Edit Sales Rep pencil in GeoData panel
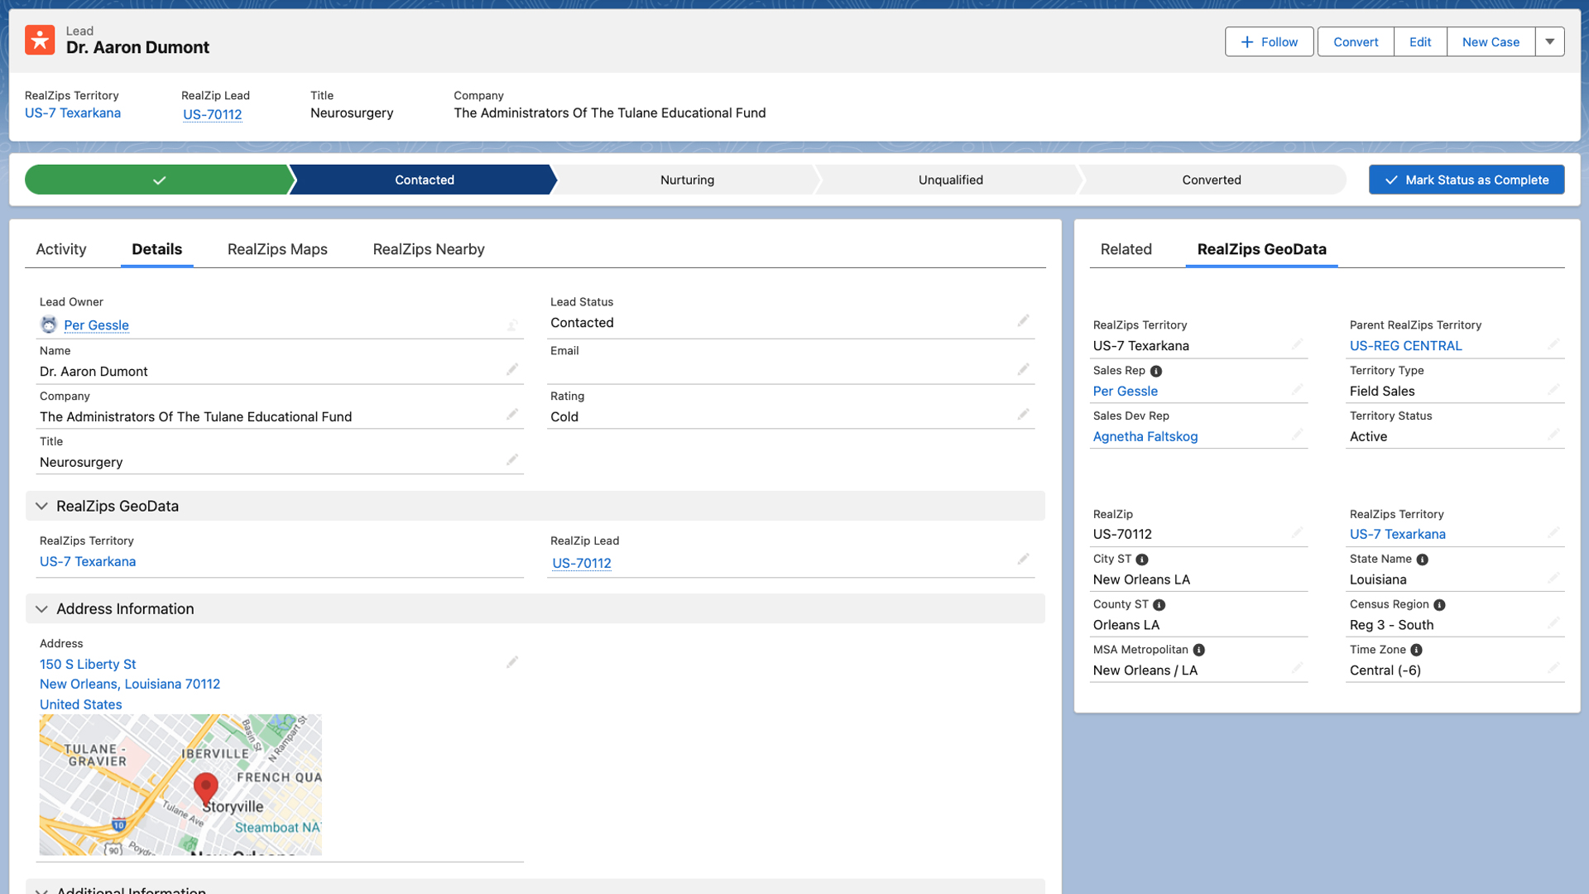 pos(1297,389)
